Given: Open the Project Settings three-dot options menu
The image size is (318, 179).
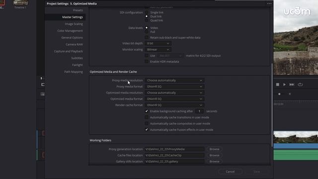Looking at the screenshot, I should coord(269,3).
